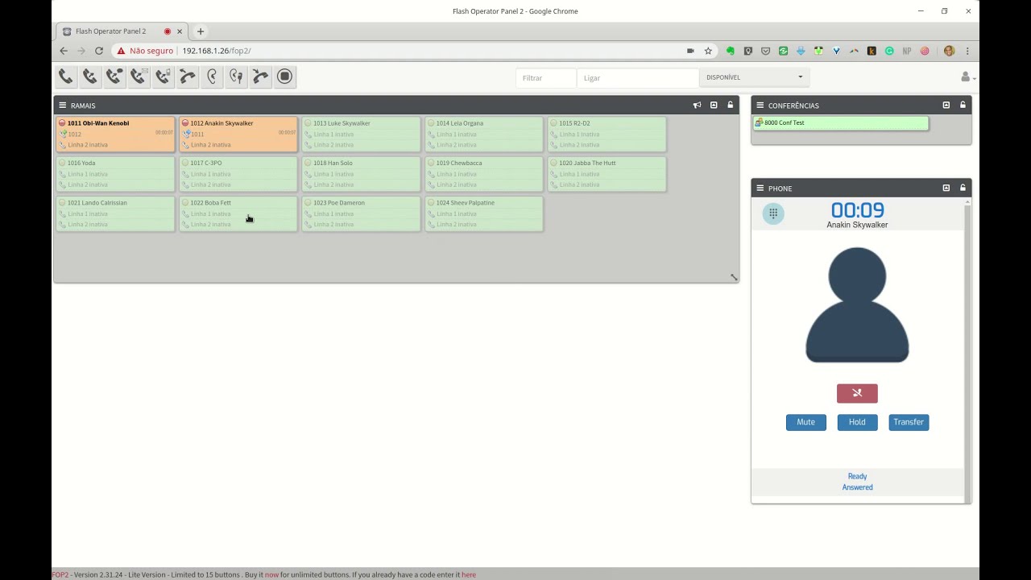
Task: Toggle the lock on Ramais panel
Action: tap(731, 106)
